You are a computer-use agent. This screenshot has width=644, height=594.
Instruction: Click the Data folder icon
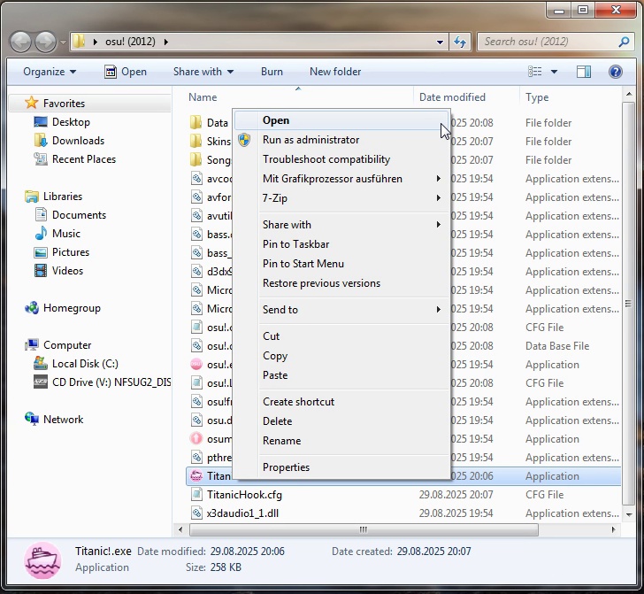pos(196,122)
